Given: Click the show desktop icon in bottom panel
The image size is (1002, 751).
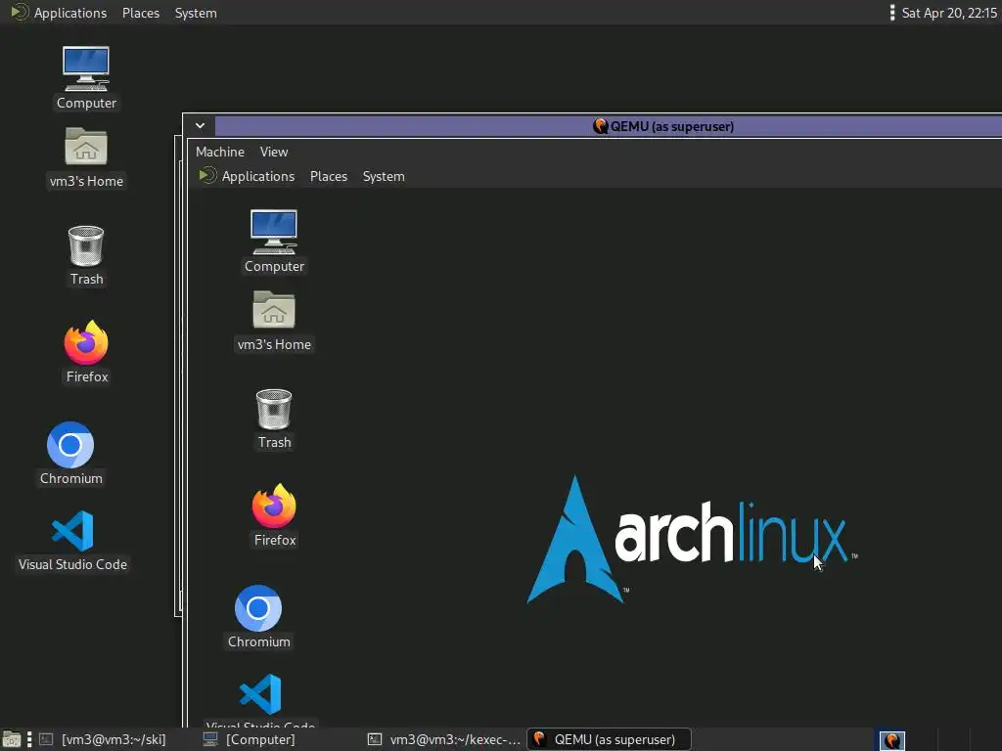Looking at the screenshot, I should (x=12, y=740).
